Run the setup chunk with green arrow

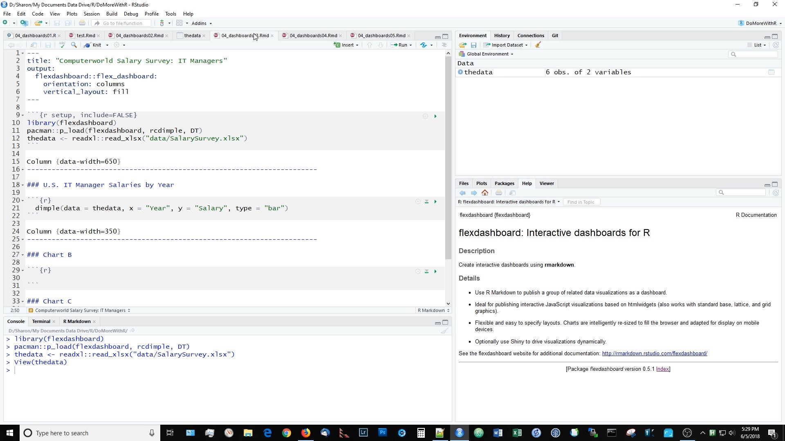[x=435, y=116]
